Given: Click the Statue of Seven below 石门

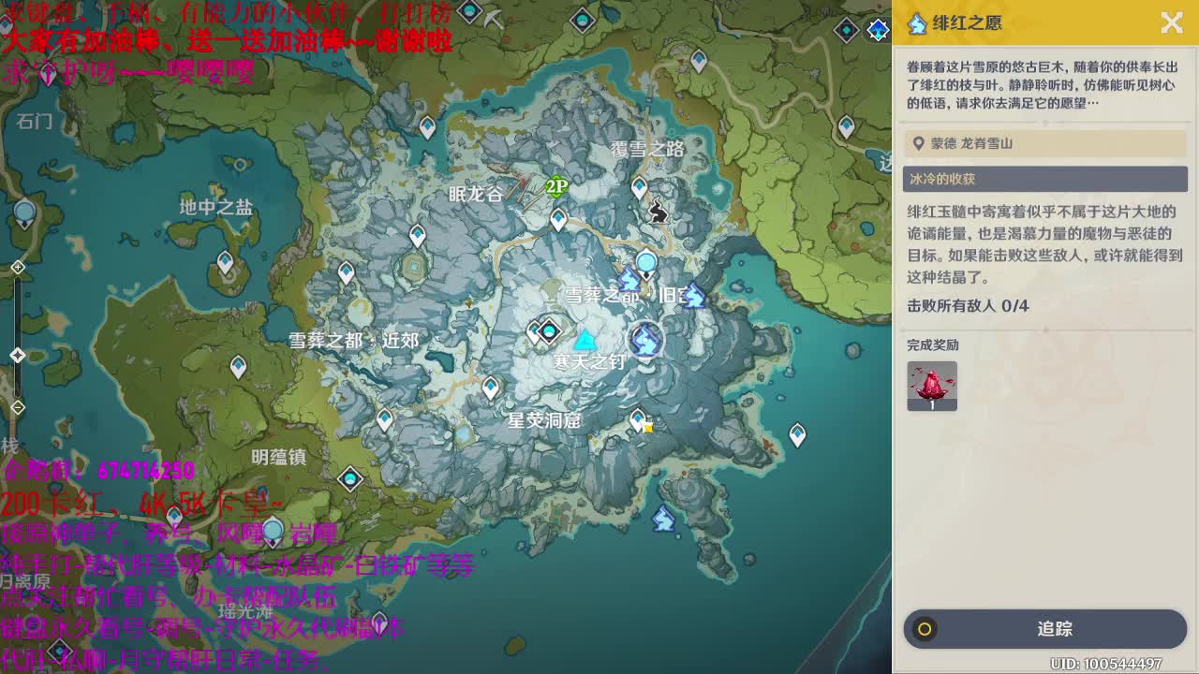Looking at the screenshot, I should point(24,212).
